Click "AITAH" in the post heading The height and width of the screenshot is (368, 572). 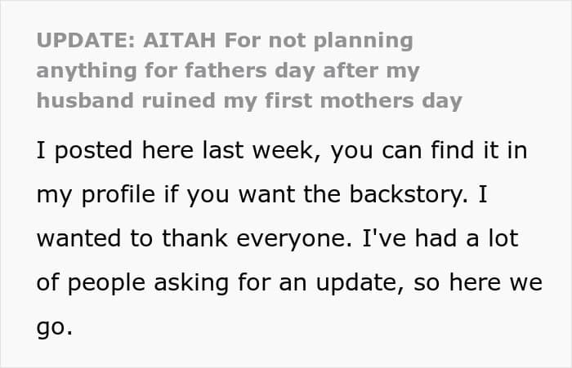[x=180, y=40]
